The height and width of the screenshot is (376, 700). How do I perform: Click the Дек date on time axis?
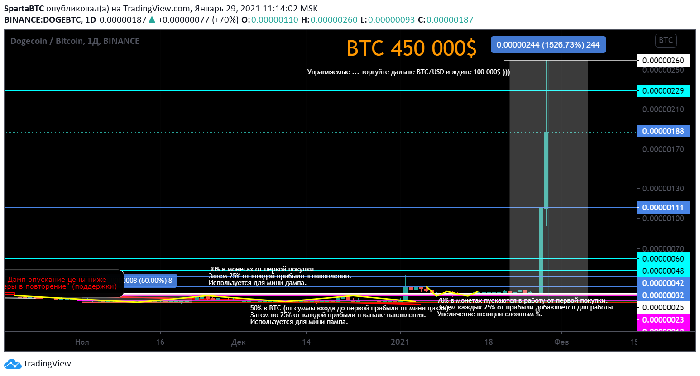239,342
